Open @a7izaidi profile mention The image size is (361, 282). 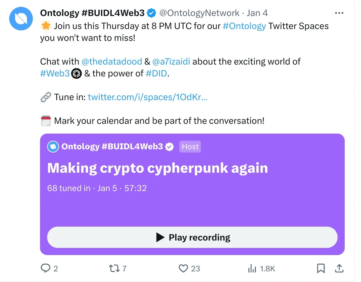point(171,62)
